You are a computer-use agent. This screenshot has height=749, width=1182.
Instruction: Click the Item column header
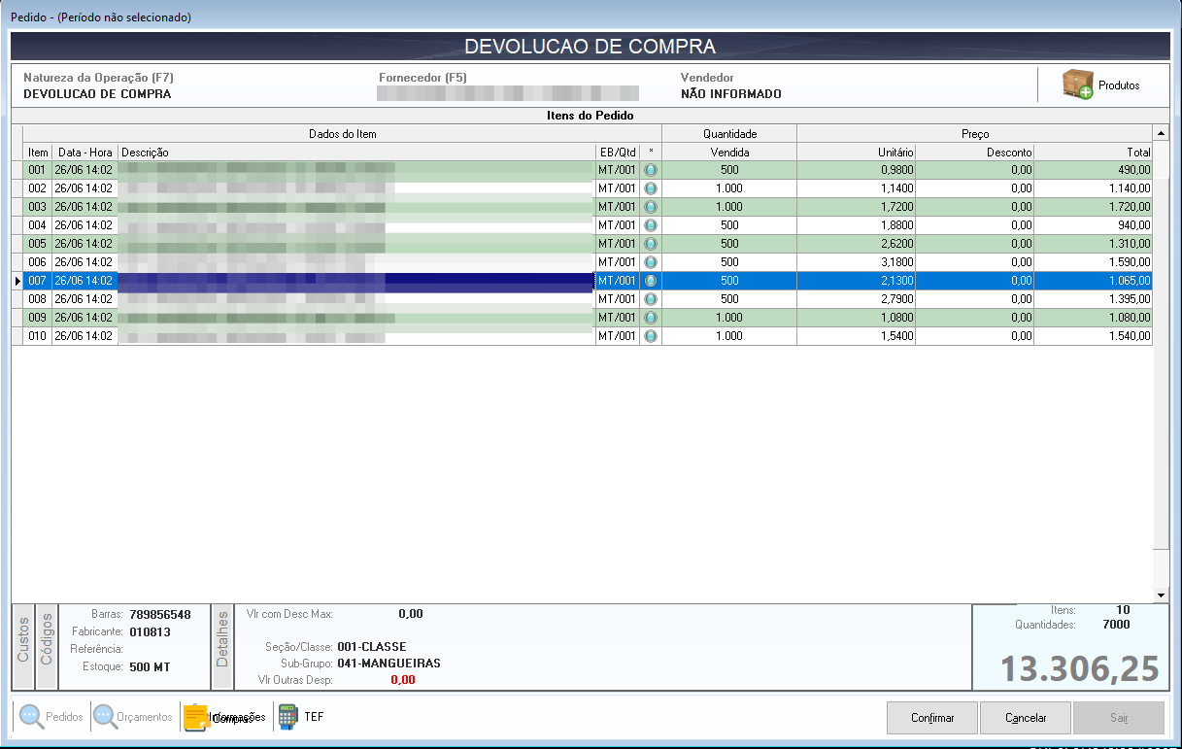(x=38, y=153)
